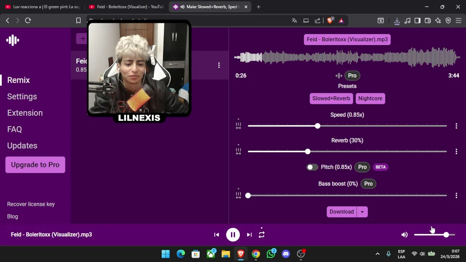Screen dimensions: 466x262
Task: Click the small waveform icon below the track
Action: tap(339, 76)
